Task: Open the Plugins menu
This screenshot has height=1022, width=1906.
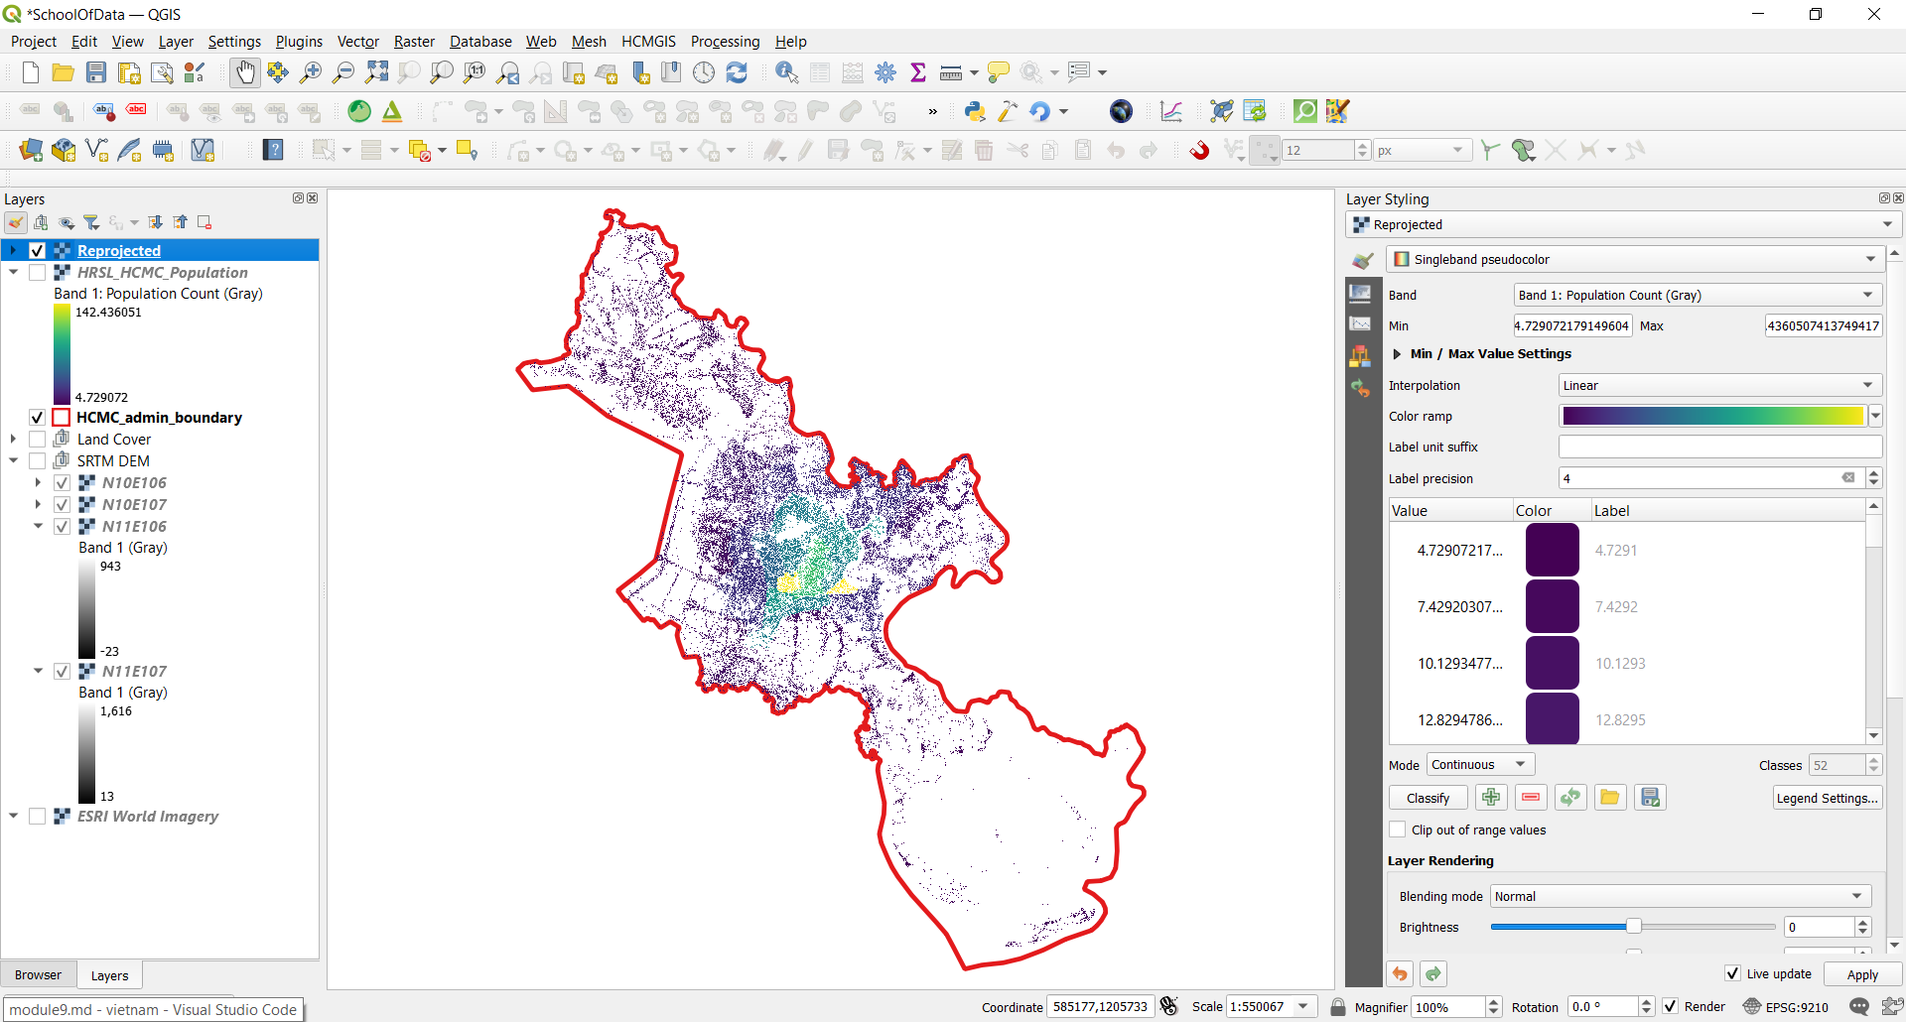Action: [x=299, y=41]
